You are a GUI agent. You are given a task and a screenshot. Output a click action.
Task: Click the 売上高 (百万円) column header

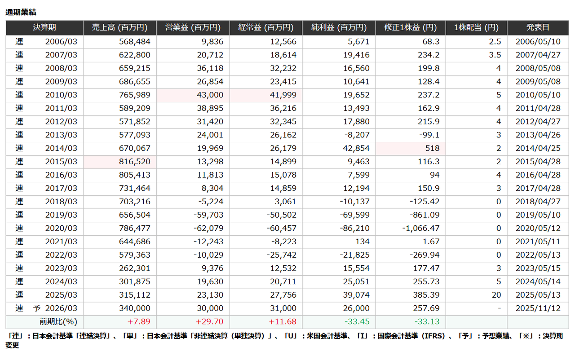(x=119, y=28)
